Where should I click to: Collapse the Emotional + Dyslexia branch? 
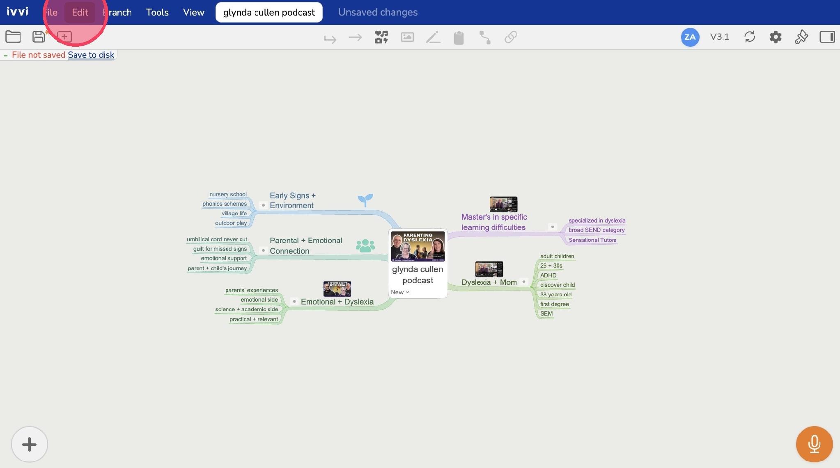[x=294, y=301]
